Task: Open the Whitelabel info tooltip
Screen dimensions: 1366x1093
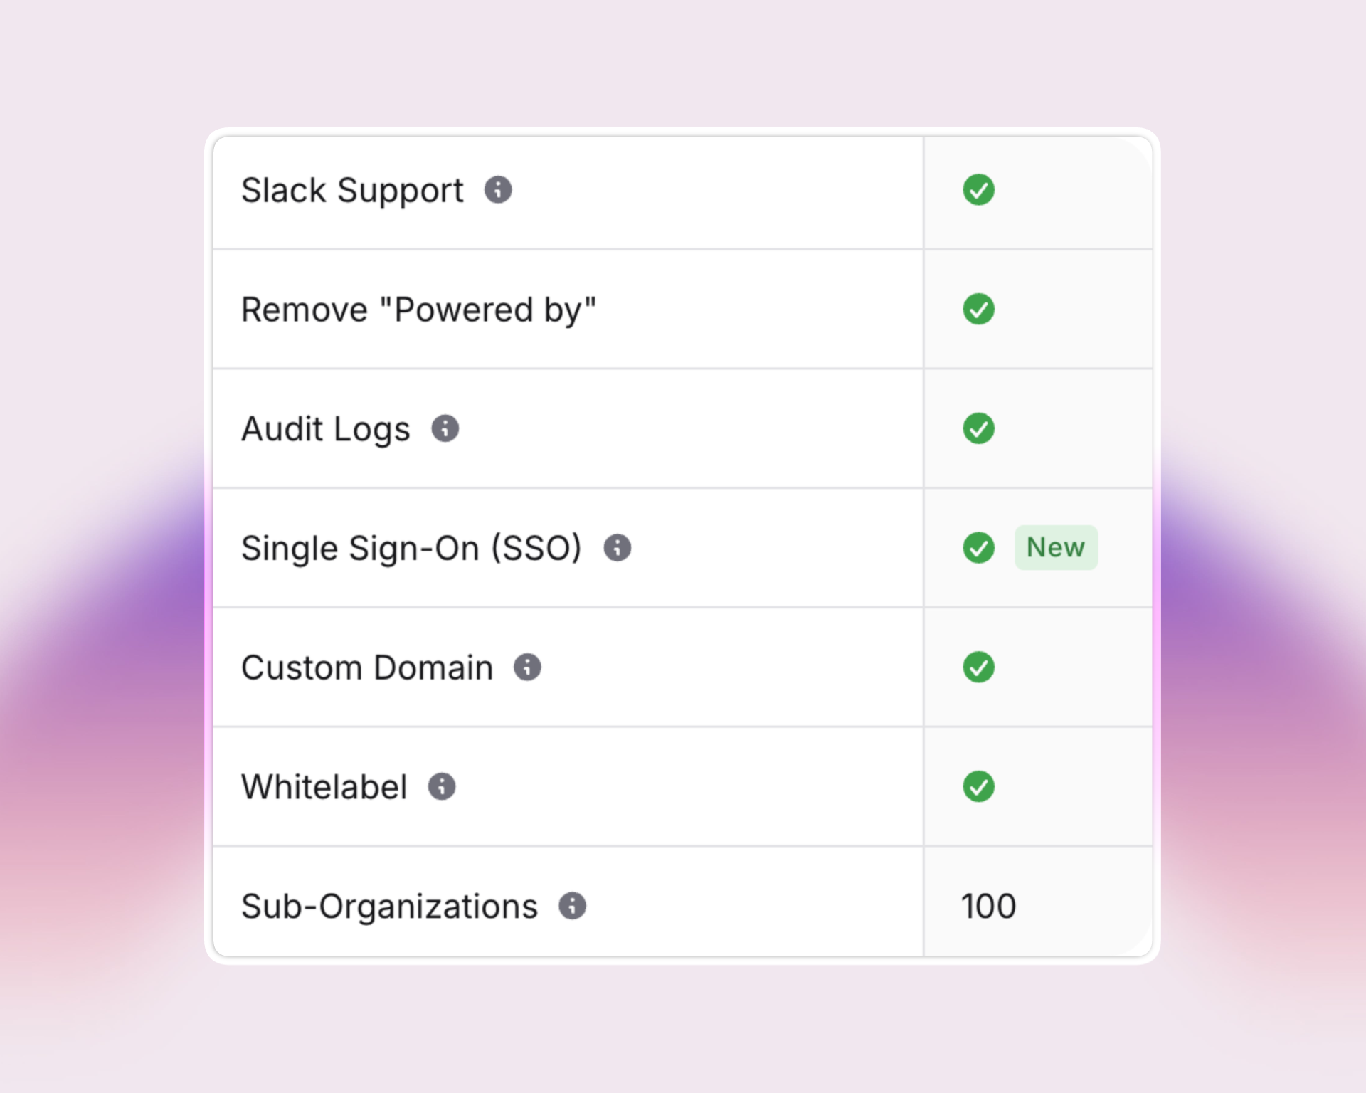Action: point(443,787)
